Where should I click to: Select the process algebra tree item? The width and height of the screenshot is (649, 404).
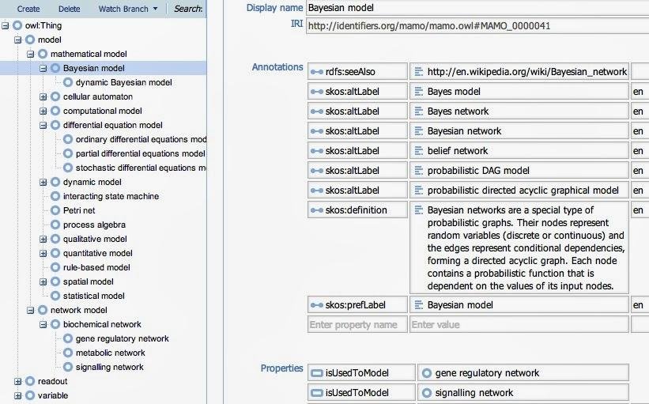[94, 225]
